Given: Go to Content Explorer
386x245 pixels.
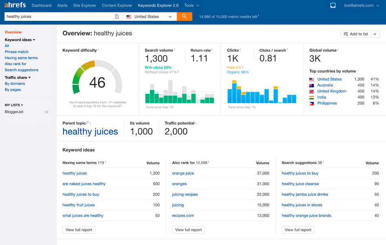Looking at the screenshot, I should [x=117, y=6].
